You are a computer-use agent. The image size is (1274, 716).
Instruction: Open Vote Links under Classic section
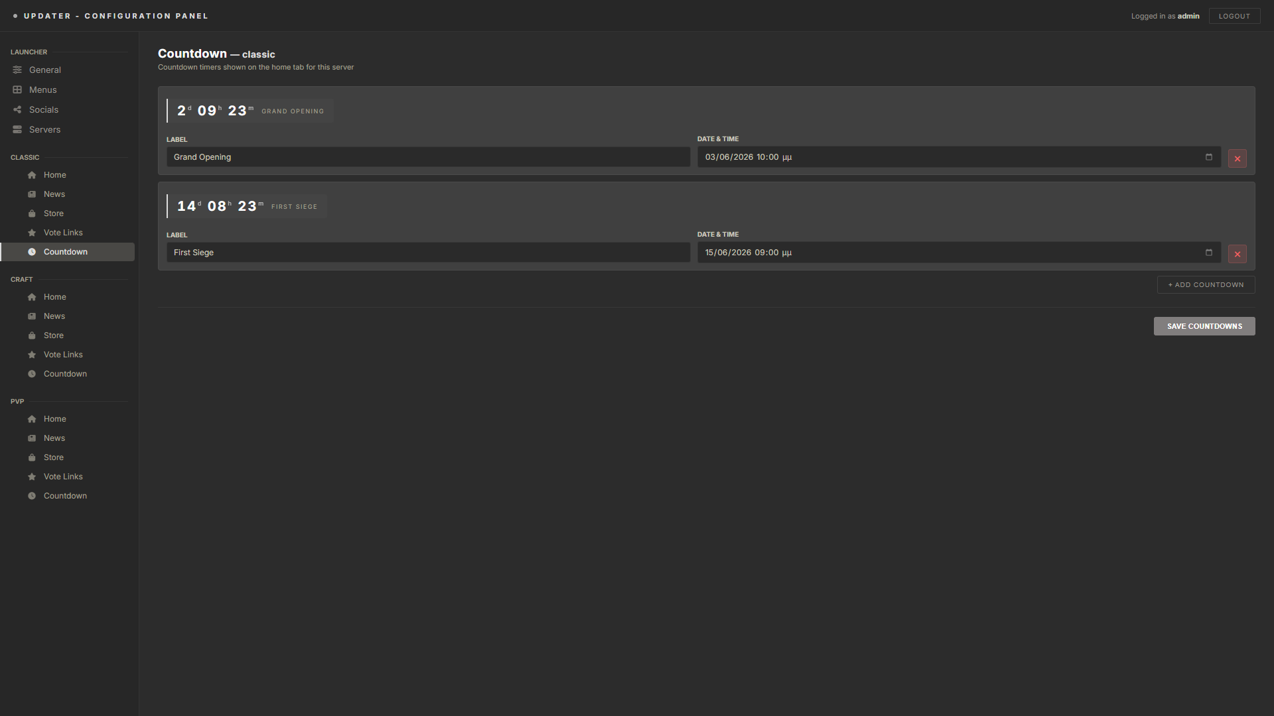coord(67,233)
